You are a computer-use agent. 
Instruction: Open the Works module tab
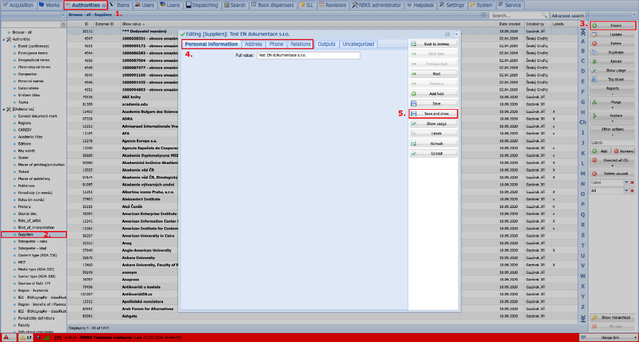coord(49,5)
